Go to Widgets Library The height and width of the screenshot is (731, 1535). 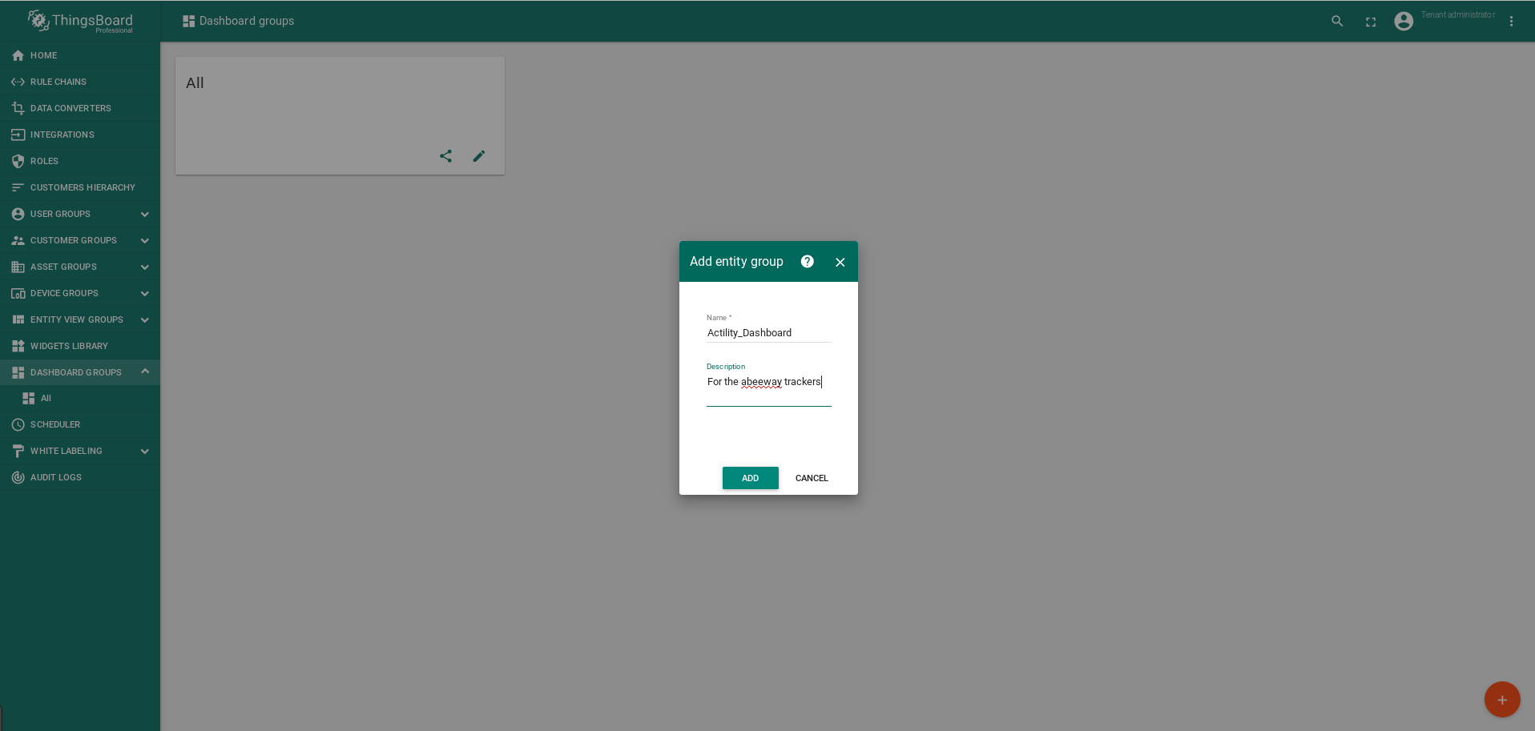[x=69, y=346]
